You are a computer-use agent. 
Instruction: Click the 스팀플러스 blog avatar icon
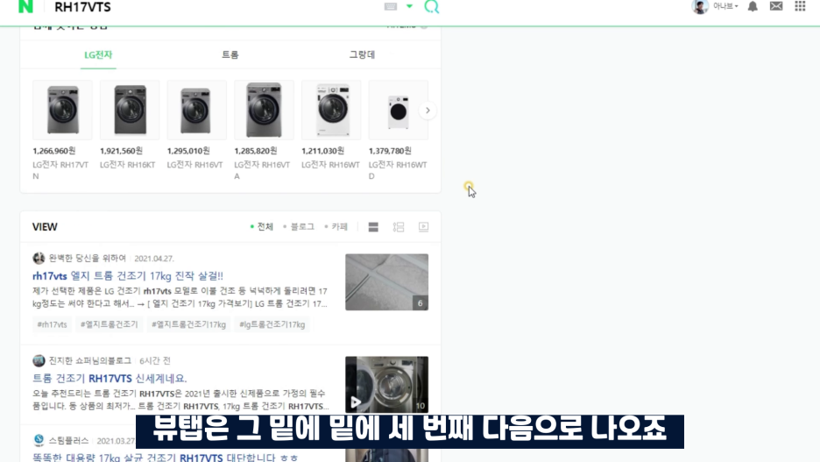pyautogui.click(x=39, y=440)
